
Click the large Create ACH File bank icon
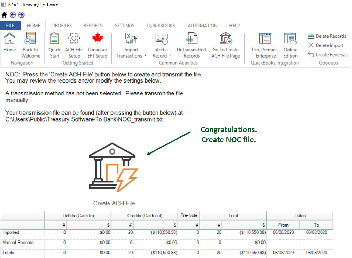(x=113, y=167)
